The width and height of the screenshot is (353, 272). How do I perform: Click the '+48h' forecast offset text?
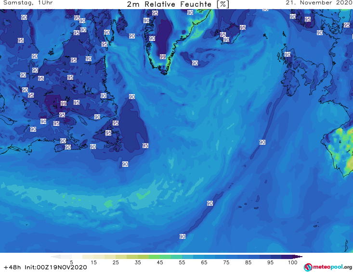pyautogui.click(x=12, y=267)
